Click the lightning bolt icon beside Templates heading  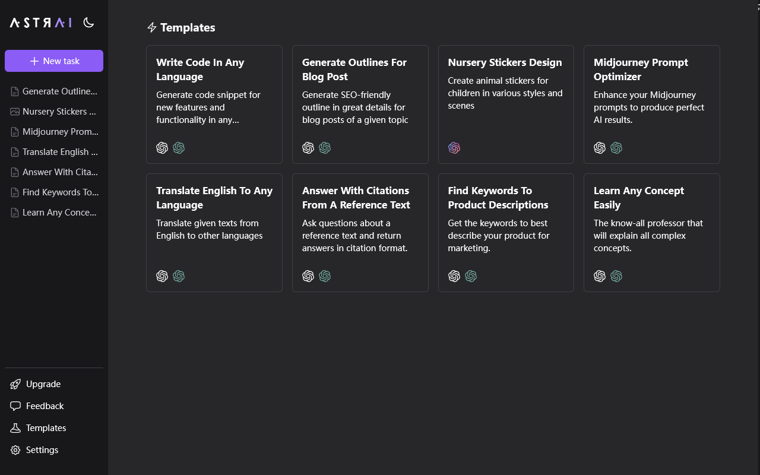pos(152,27)
